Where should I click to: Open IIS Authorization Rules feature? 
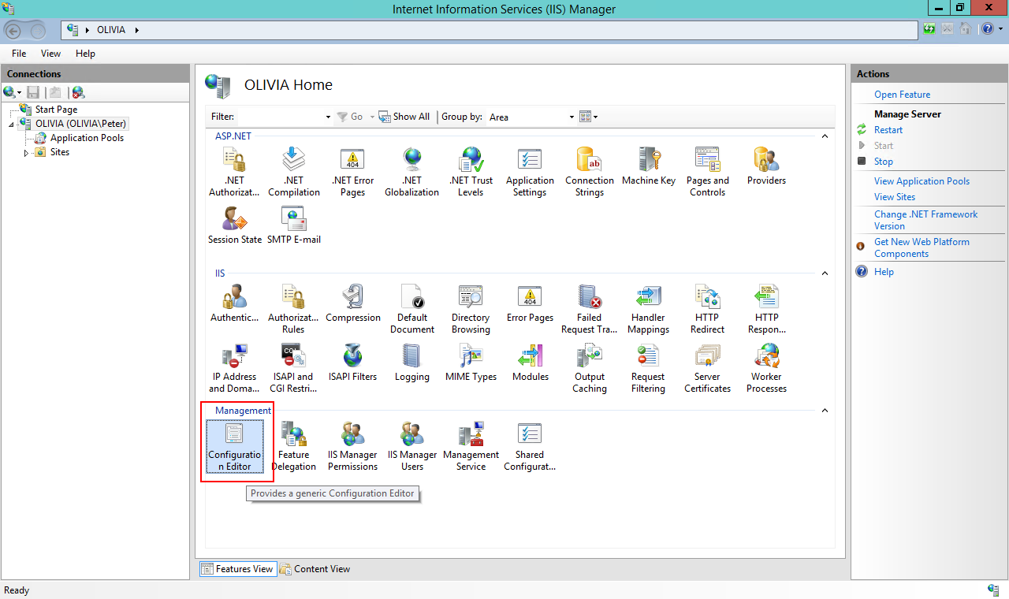(x=293, y=309)
